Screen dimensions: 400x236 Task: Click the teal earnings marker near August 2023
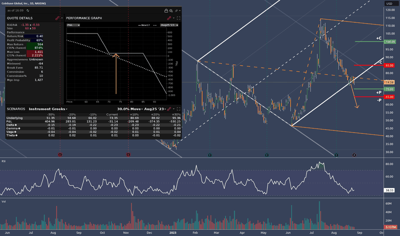[x=336, y=155]
